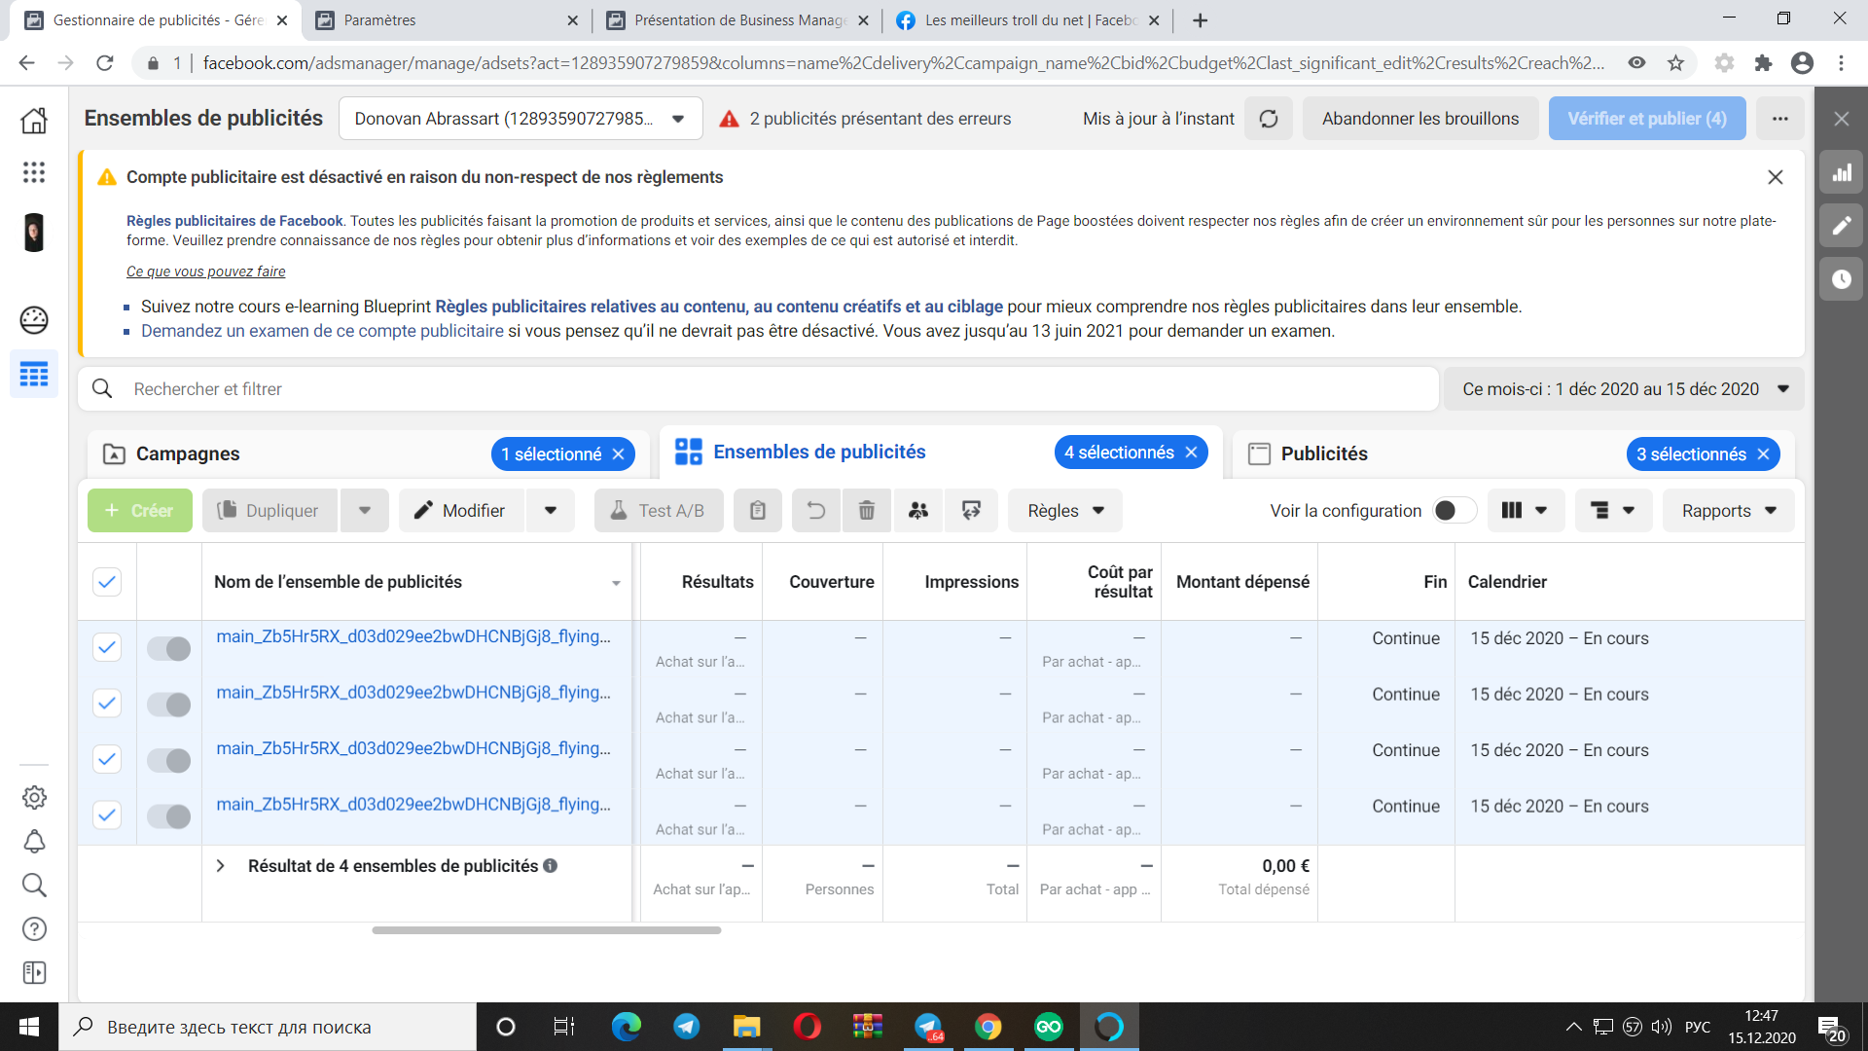The width and height of the screenshot is (1868, 1051).
Task: Open the search magnifier in sidebar
Action: tap(34, 885)
